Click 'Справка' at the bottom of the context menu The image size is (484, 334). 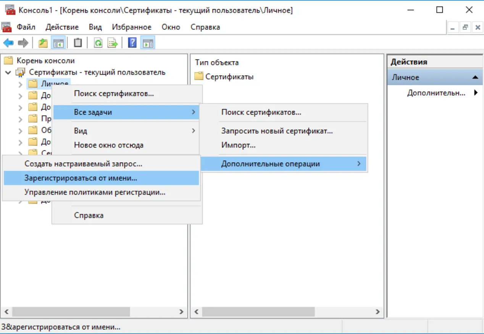point(126,215)
